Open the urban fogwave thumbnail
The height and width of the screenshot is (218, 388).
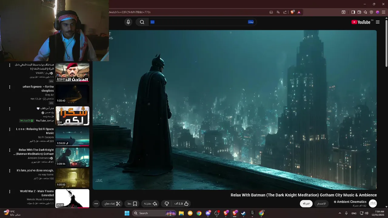click(72, 94)
